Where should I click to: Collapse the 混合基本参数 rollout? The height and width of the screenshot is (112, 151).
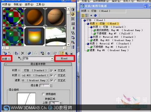[x=38, y=64]
